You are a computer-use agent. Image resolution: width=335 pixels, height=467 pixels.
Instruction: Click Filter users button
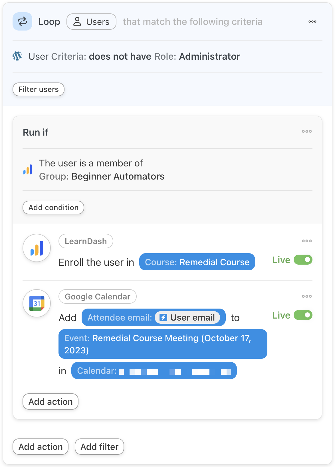[x=39, y=89]
